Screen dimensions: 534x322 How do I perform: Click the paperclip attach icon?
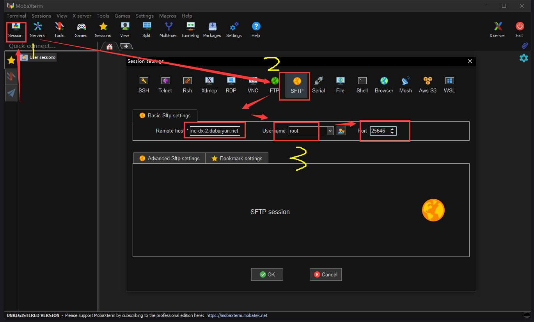525,46
